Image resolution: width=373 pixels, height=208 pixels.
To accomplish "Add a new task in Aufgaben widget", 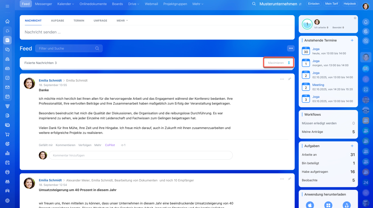I will coord(352,146).
